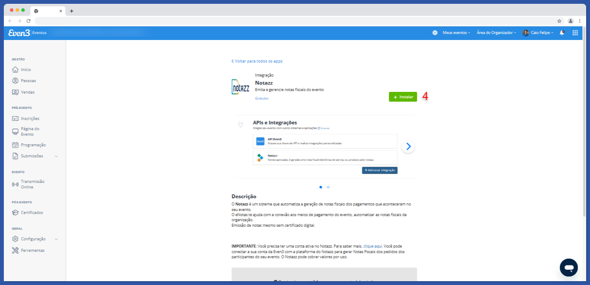Click the plus icon in top bar
The width and height of the screenshot is (590, 285).
tap(435, 33)
